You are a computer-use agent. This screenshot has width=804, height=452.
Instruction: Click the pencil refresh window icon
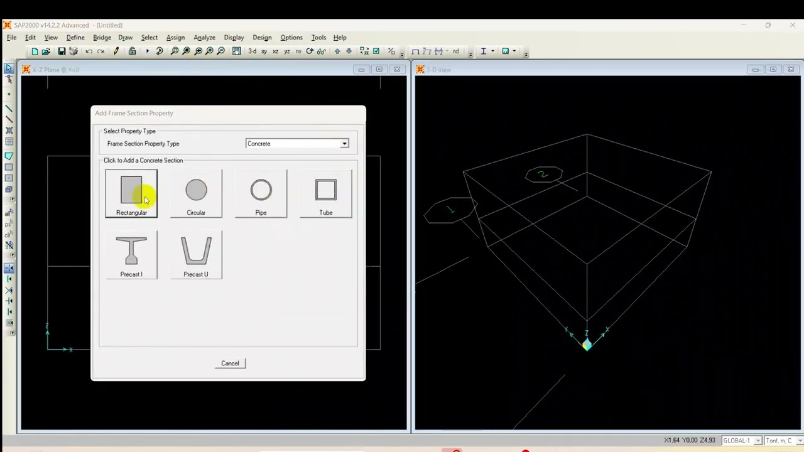[x=116, y=51]
